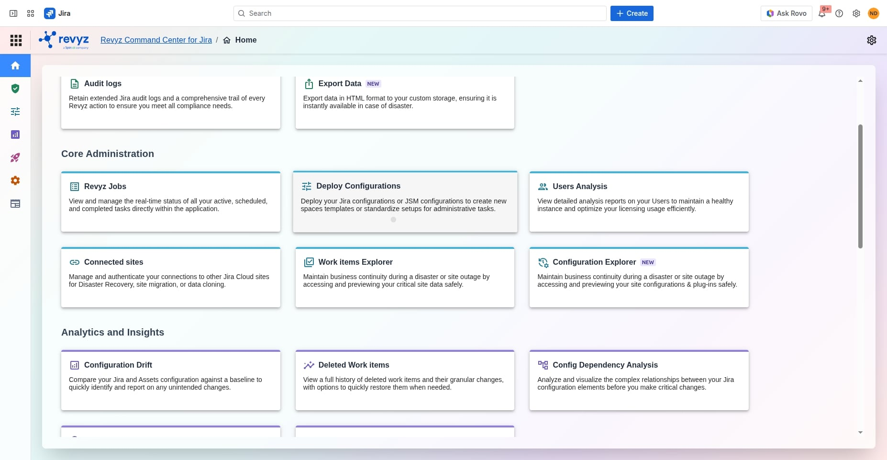
Task: Open the Revyz settings gear icon
Action: 872,40
